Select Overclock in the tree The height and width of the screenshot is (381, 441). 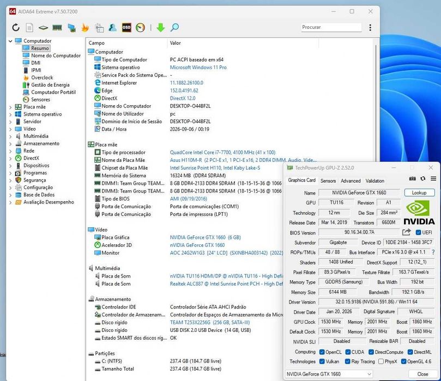pos(42,77)
